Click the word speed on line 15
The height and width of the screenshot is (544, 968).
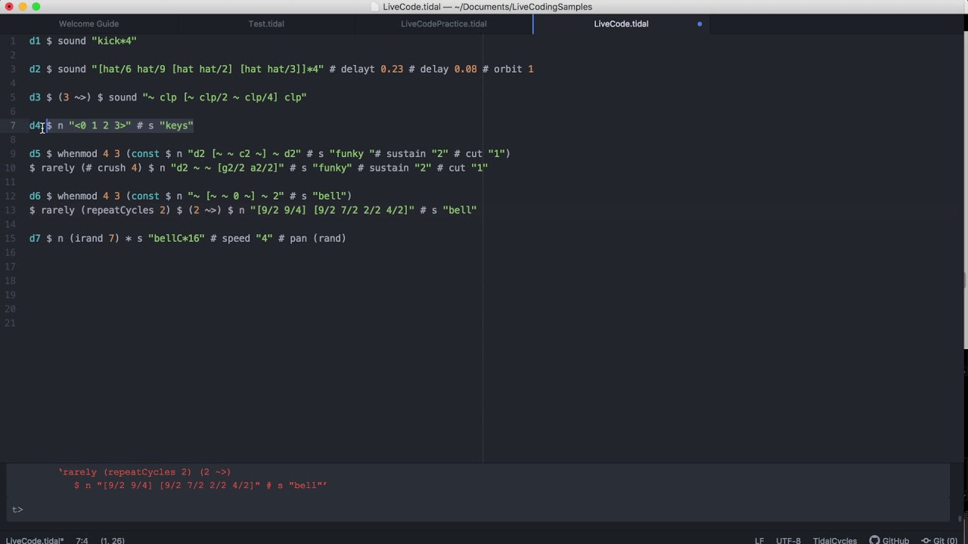pyautogui.click(x=236, y=238)
